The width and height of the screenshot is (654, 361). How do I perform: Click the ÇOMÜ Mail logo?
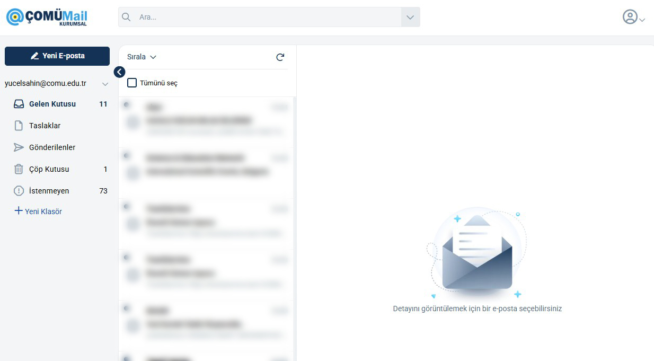47,17
